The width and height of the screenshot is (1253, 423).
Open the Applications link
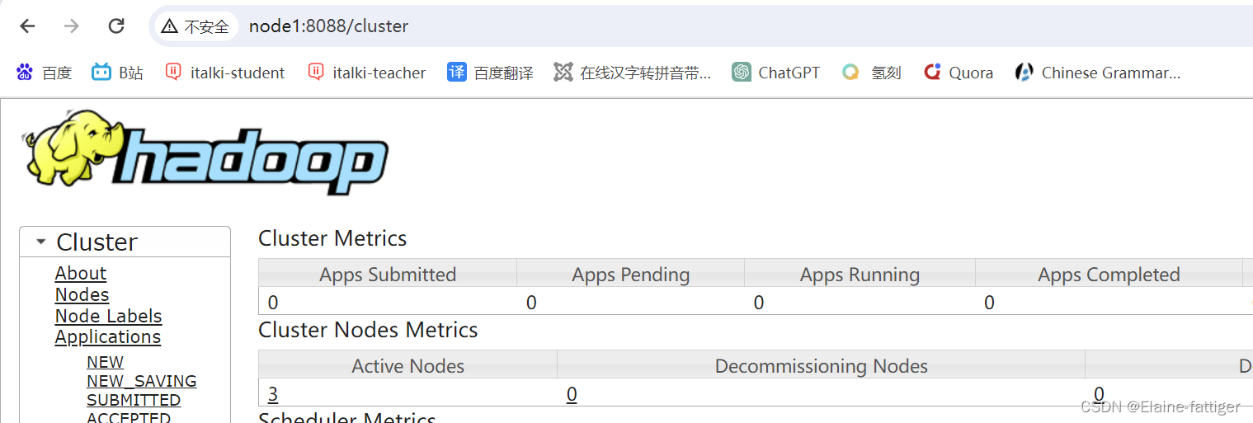point(108,336)
